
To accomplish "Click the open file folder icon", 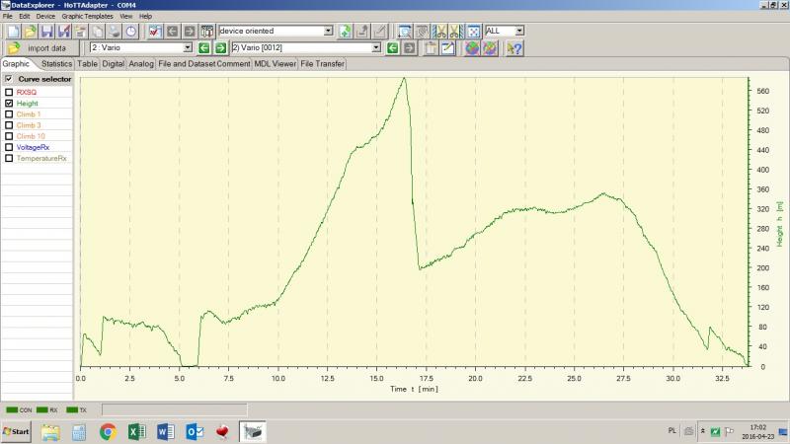I will coord(28,32).
